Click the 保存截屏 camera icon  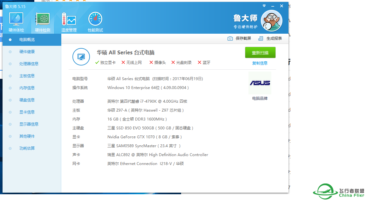[x=230, y=38]
